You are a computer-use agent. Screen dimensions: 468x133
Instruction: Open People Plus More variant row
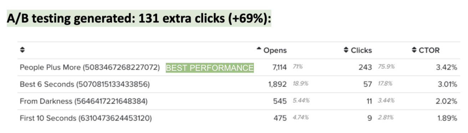click(x=238, y=68)
